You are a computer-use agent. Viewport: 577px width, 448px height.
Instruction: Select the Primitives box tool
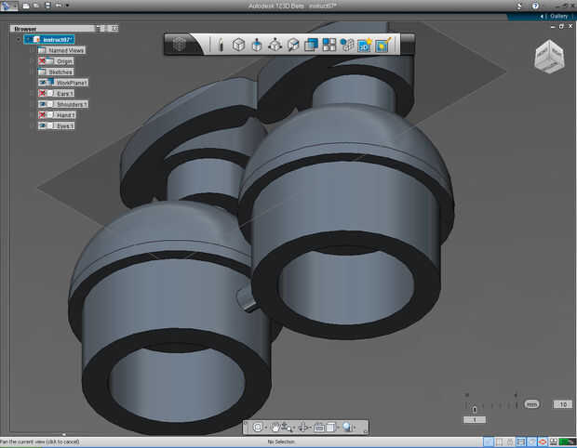point(238,45)
